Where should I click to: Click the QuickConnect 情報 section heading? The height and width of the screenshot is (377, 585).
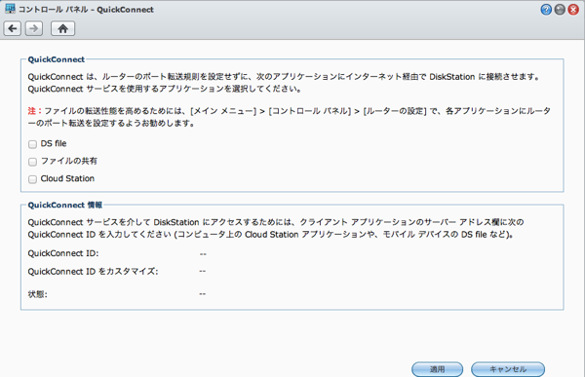(65, 206)
